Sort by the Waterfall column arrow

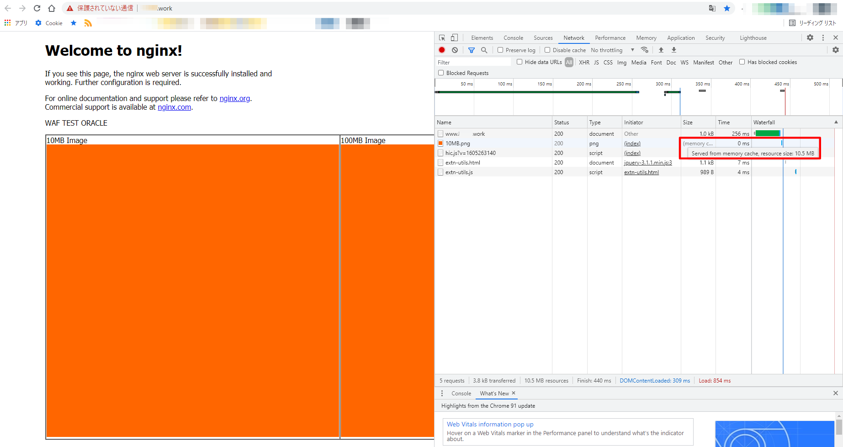click(x=836, y=122)
